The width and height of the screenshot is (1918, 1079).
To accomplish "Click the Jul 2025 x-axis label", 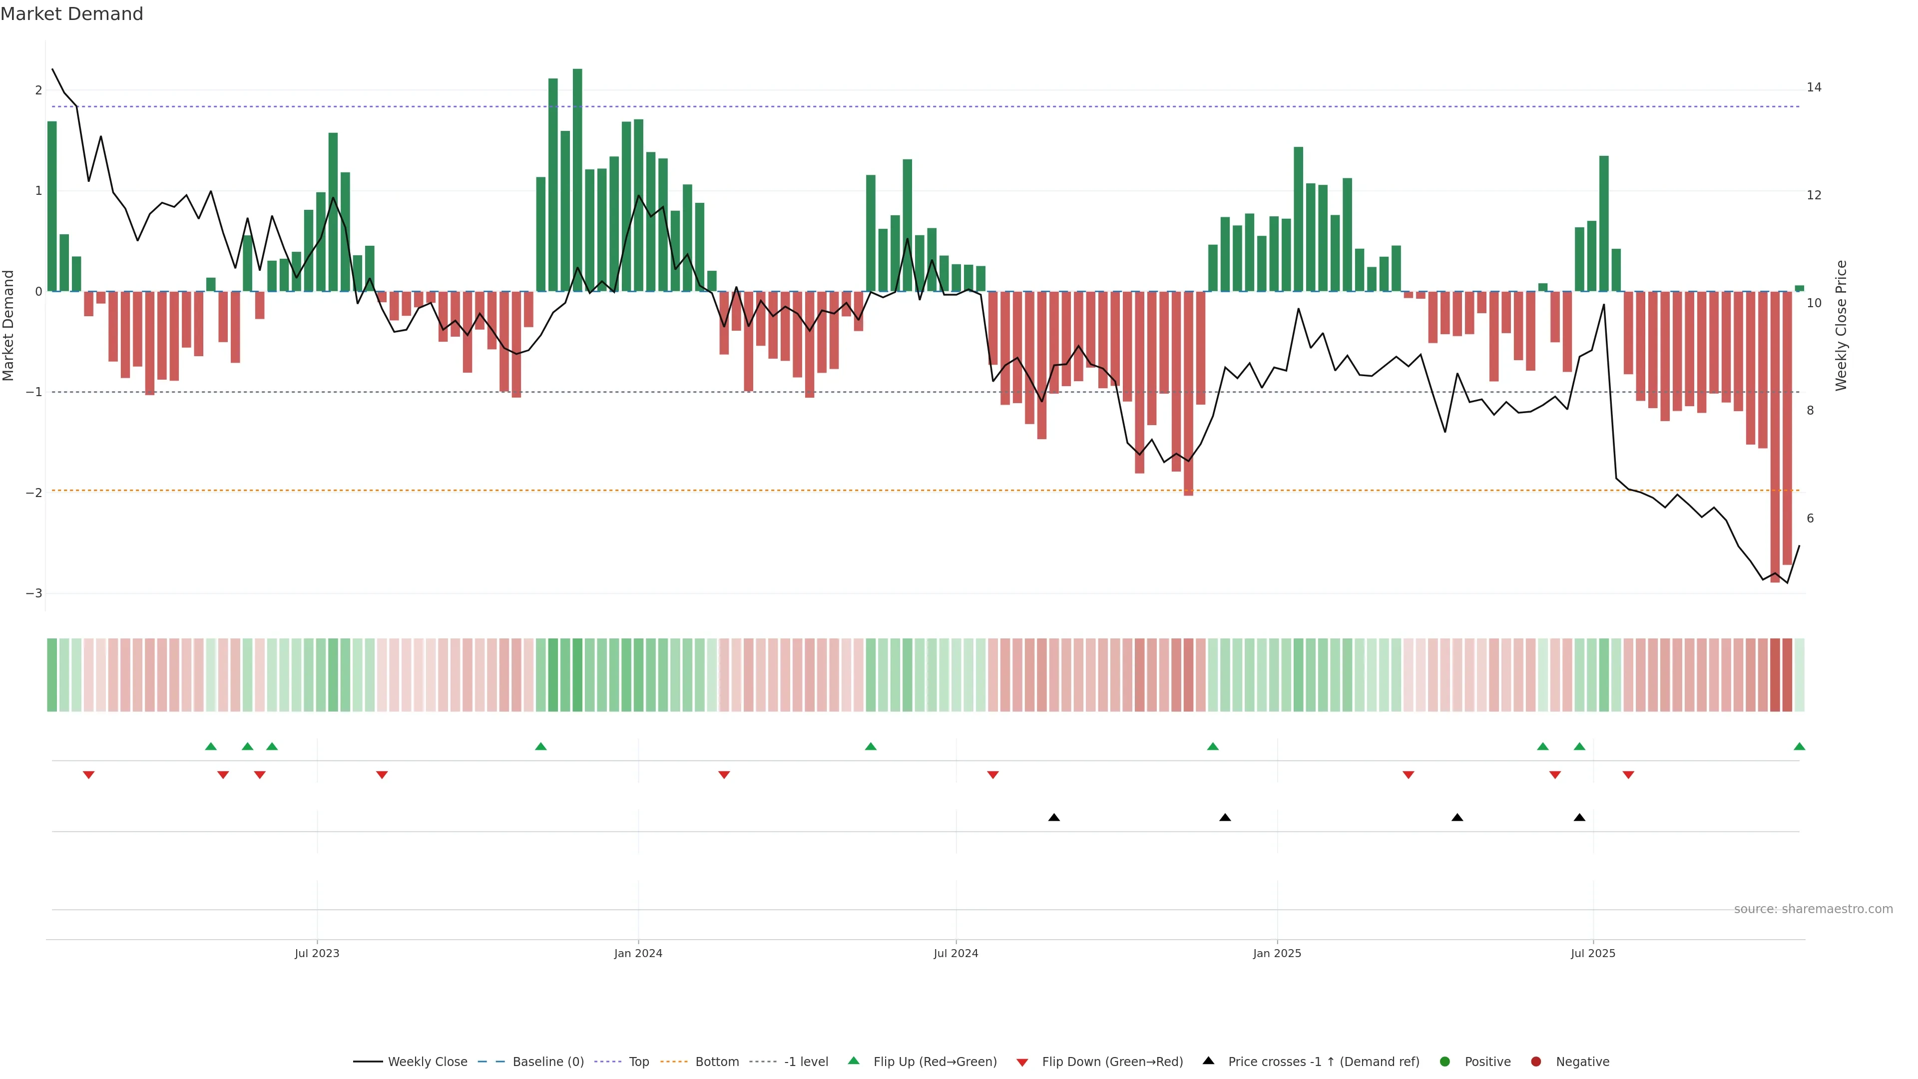I will pyautogui.click(x=1593, y=953).
